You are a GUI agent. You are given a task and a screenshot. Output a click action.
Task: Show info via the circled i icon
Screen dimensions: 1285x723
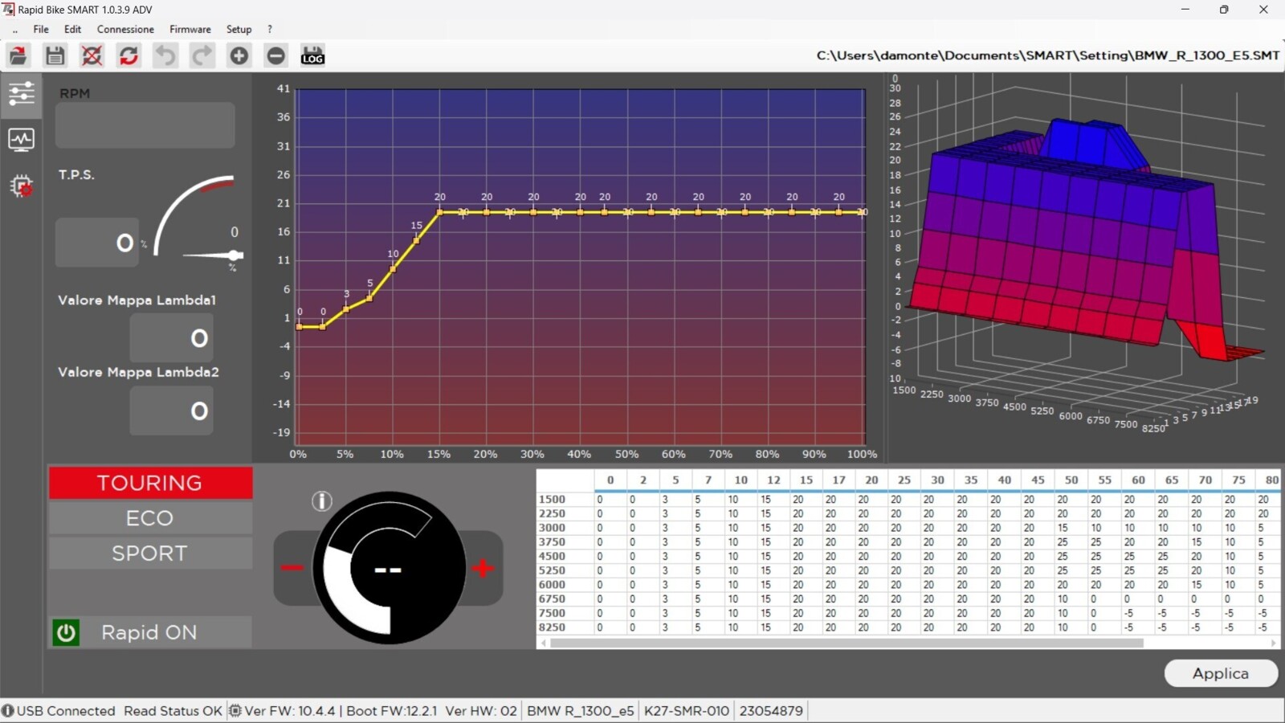click(321, 501)
